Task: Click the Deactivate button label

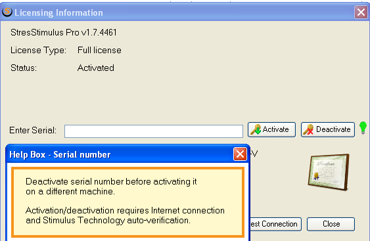Action: point(333,129)
